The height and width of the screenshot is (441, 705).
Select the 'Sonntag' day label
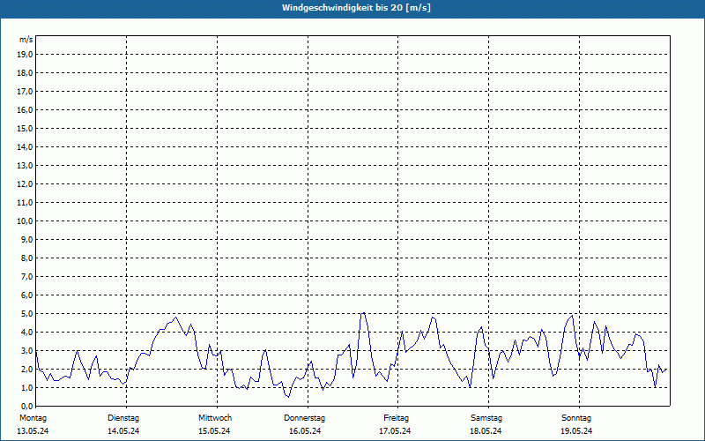[x=576, y=418]
